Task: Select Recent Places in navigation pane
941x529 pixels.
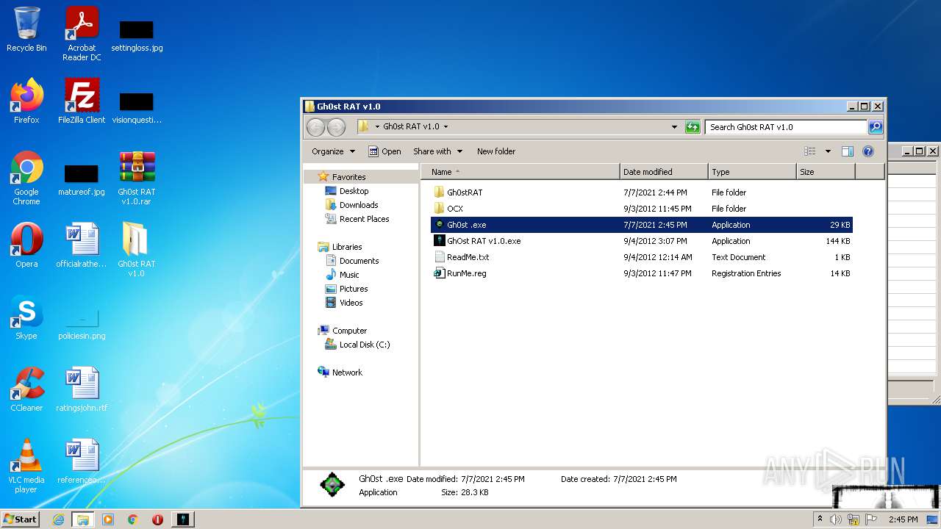Action: click(x=364, y=219)
